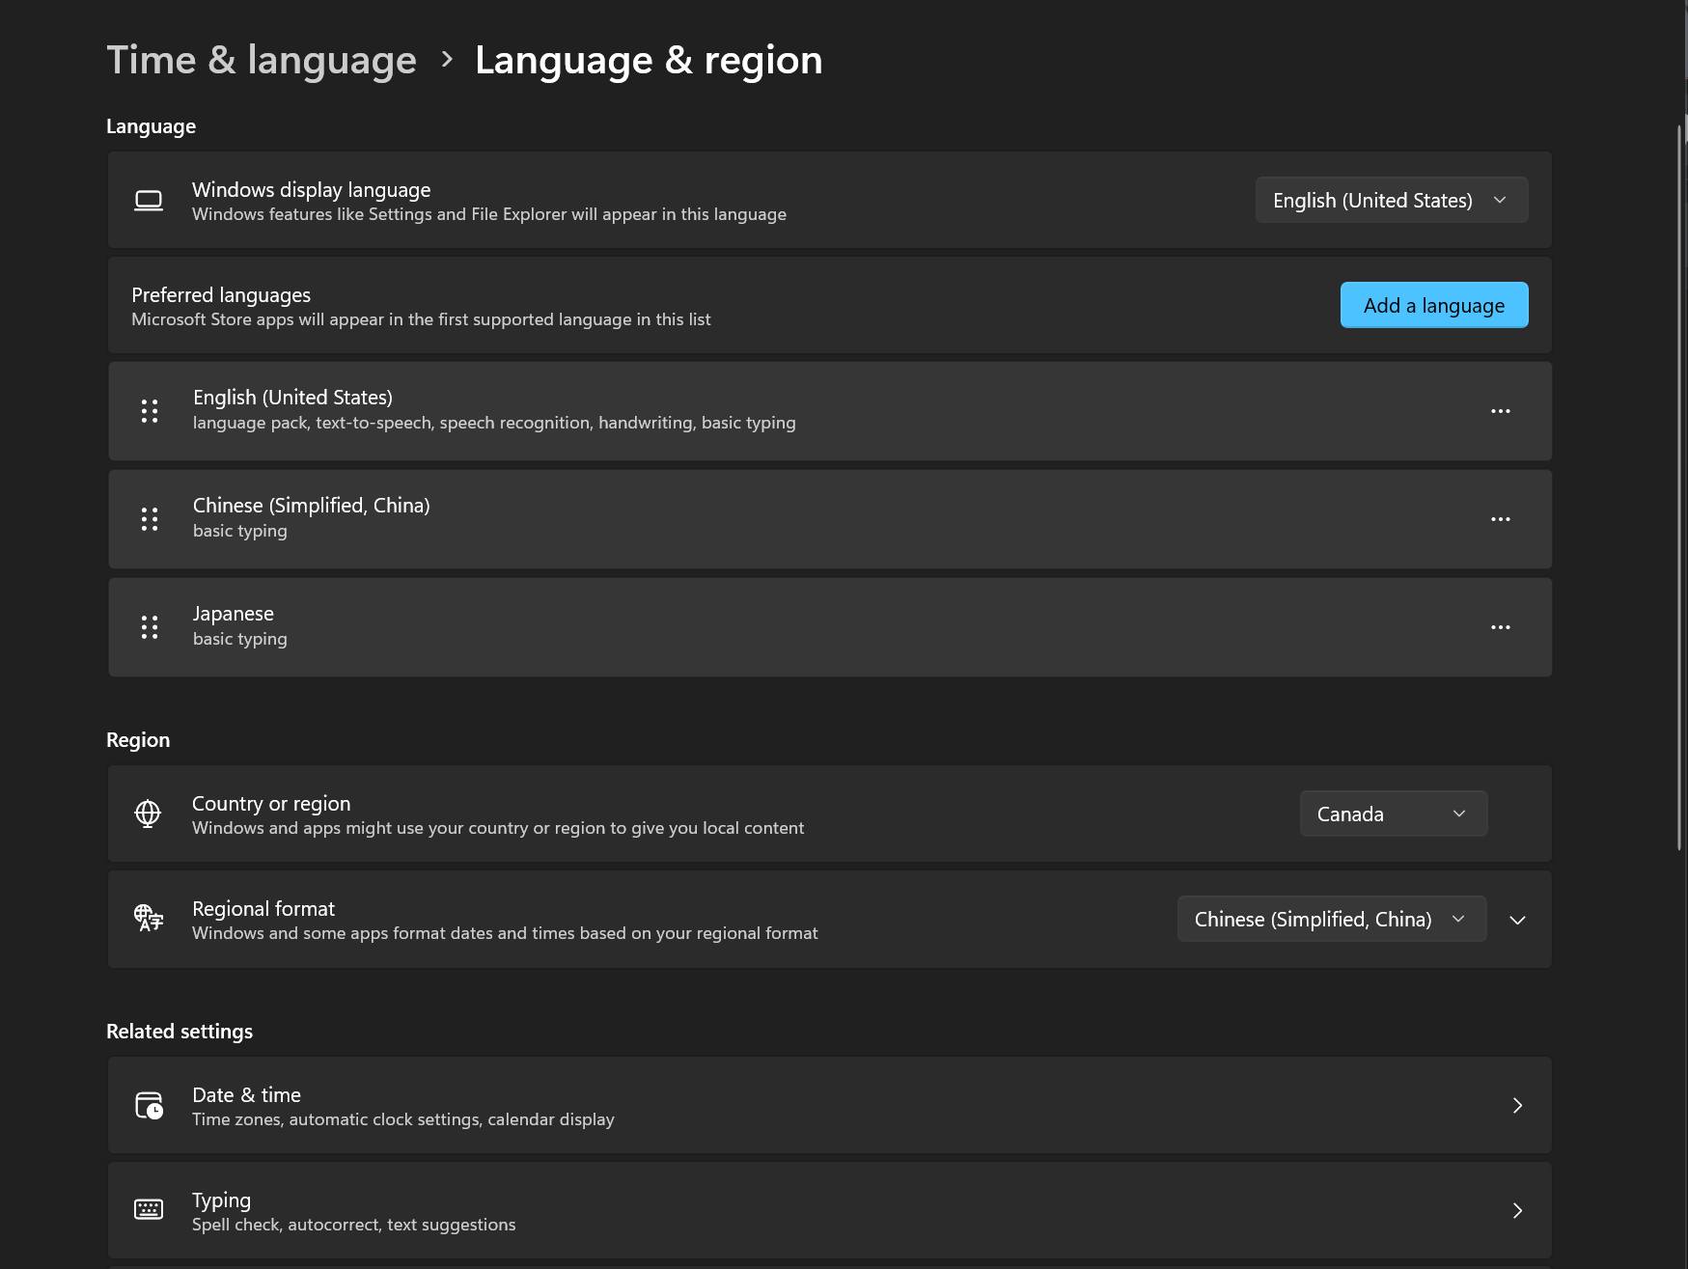Open Typing settings chevron
Viewport: 1688px width, 1269px height.
point(1517,1210)
